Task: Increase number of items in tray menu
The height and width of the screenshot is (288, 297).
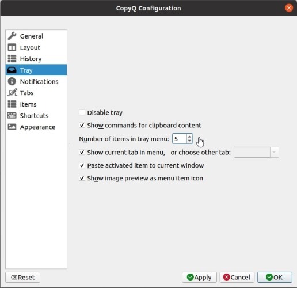Action: (x=189, y=137)
